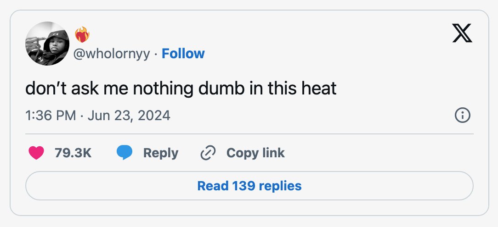Click the 79.3K likes count
The height and width of the screenshot is (227, 498).
[x=73, y=153]
